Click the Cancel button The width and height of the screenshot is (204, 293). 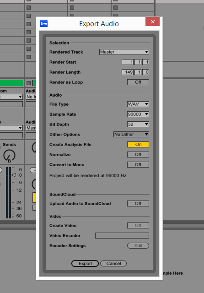(x=113, y=264)
